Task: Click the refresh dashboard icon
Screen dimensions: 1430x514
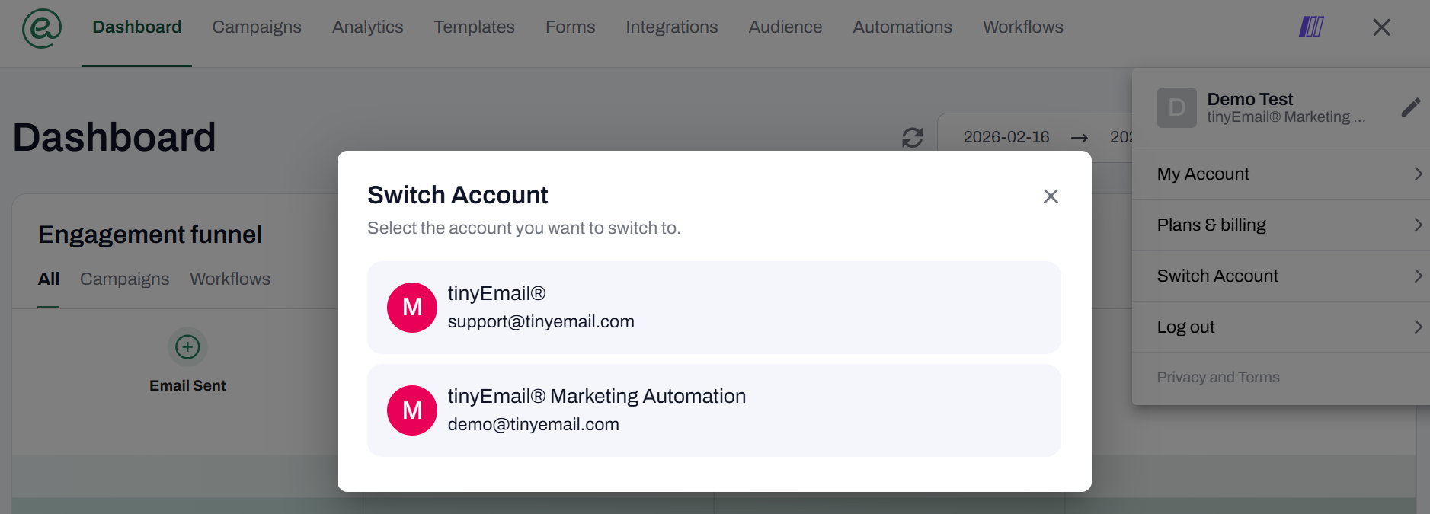Action: tap(912, 138)
